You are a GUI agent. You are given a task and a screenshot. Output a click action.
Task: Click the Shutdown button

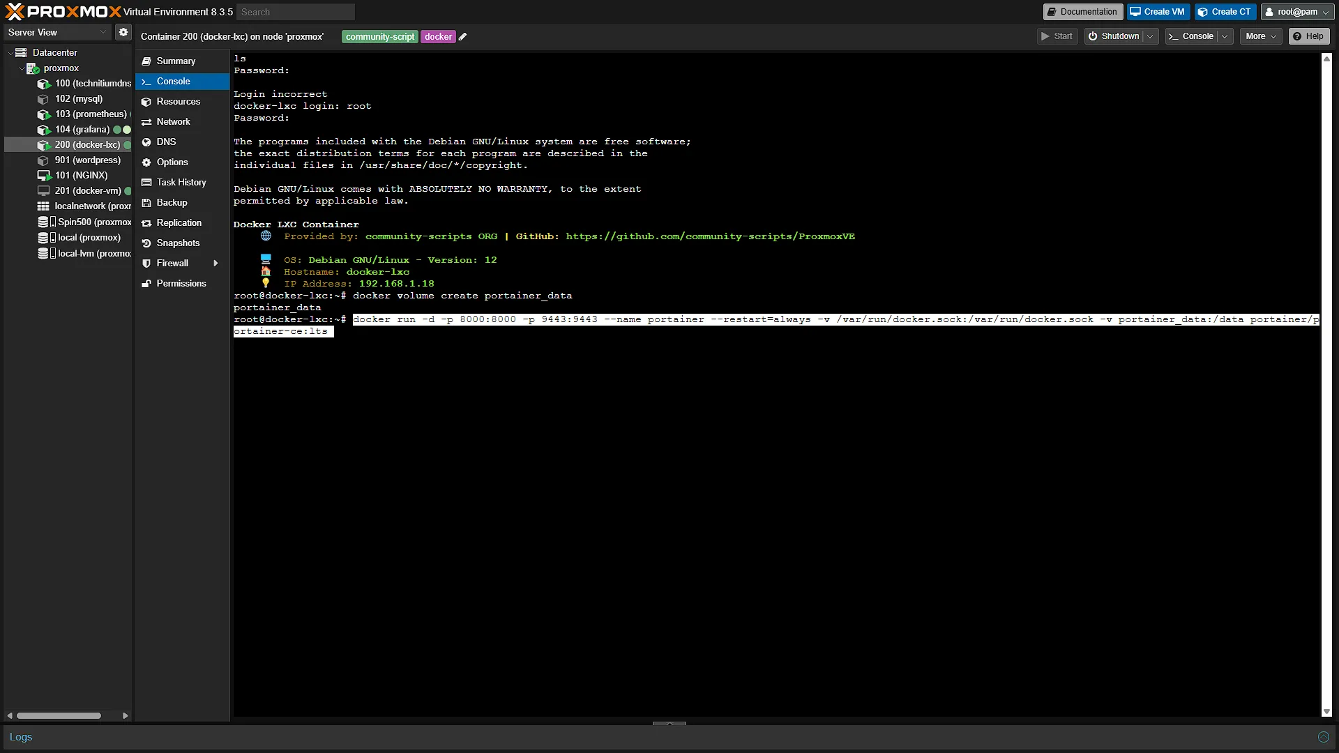coord(1114,36)
